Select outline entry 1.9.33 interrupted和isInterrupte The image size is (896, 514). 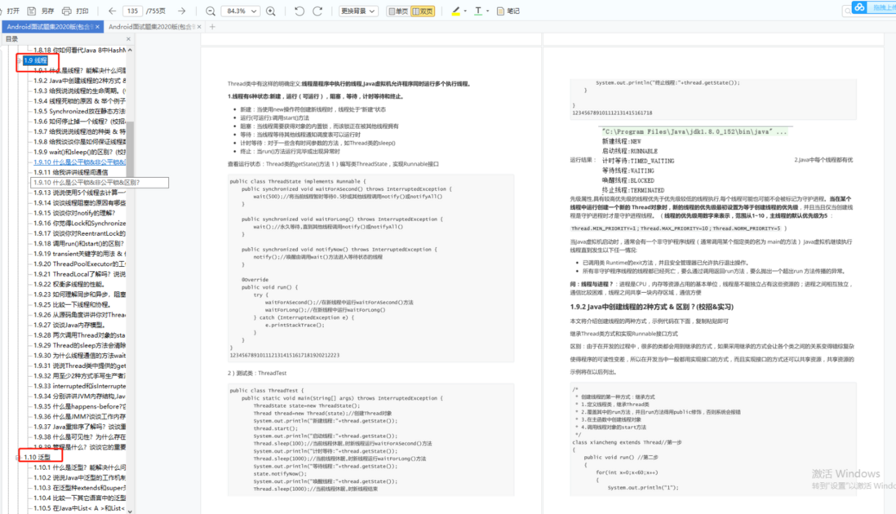point(79,386)
